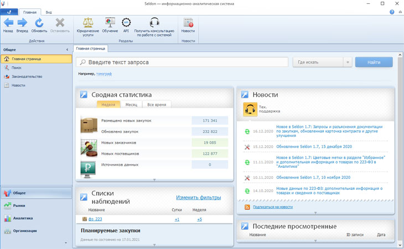Open consultation headset icon in ribbon

154,23
